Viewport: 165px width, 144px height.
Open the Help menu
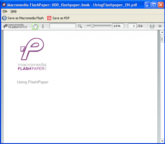[14, 11]
